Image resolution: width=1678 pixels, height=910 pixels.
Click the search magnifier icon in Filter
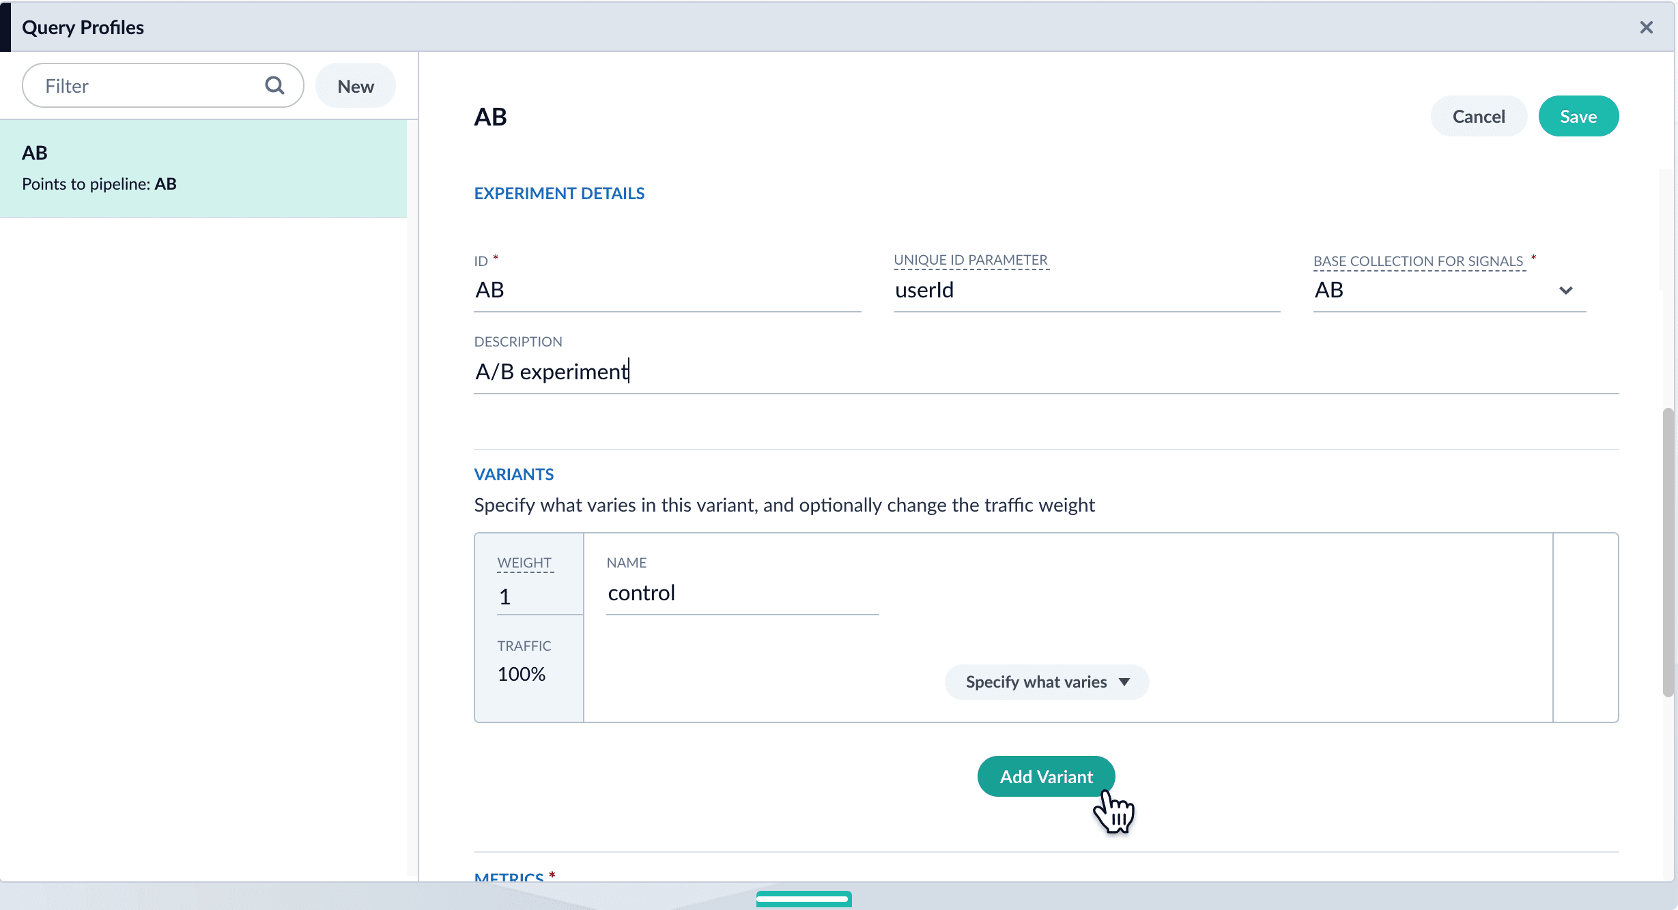274,85
